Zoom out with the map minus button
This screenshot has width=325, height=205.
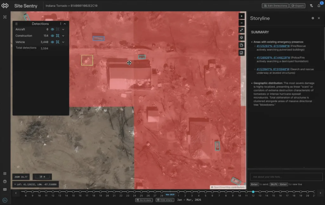(x=242, y=23)
